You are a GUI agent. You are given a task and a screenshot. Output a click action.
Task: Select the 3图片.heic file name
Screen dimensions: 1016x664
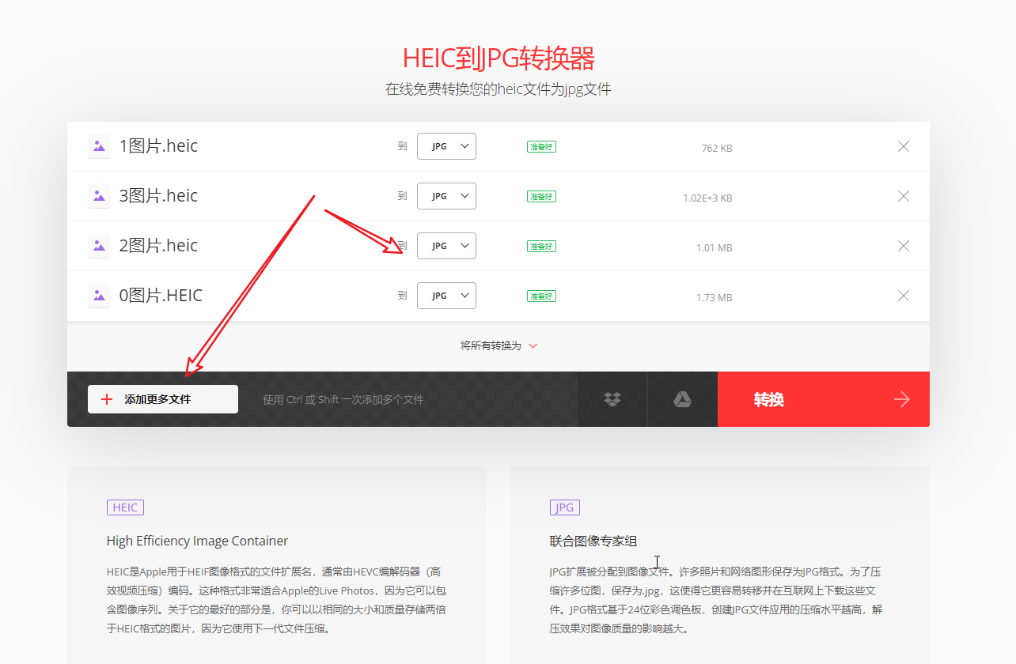[158, 196]
